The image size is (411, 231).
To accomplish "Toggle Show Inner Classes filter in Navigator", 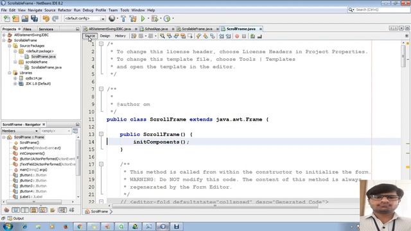I will pos(43,210).
